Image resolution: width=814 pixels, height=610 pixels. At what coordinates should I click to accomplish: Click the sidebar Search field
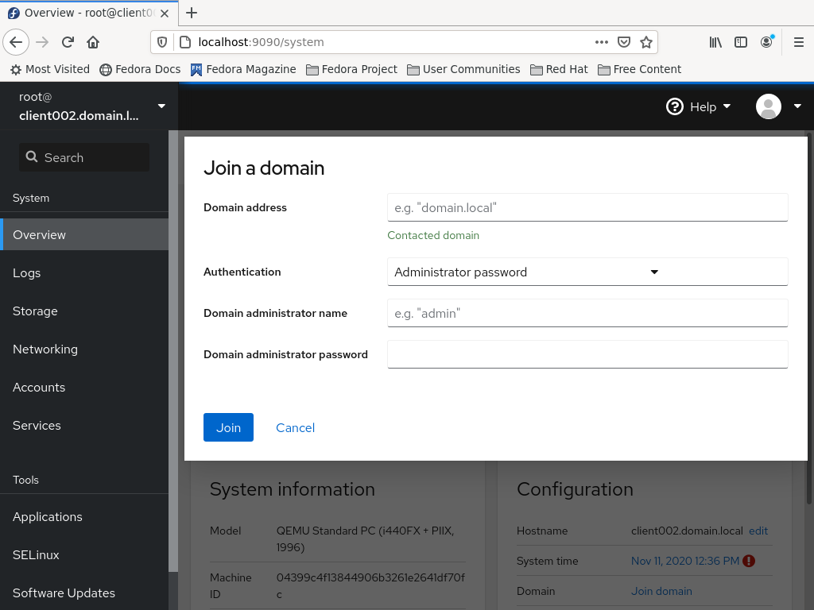pyautogui.click(x=84, y=157)
